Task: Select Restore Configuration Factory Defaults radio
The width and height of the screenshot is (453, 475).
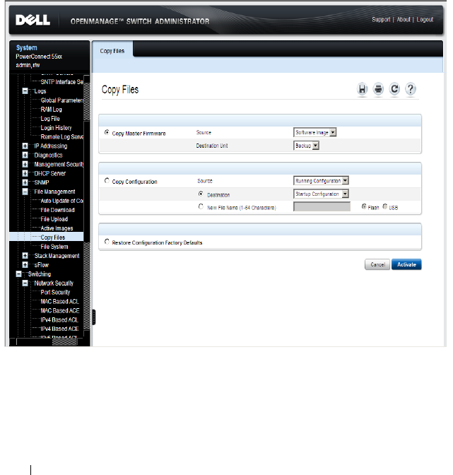Action: [x=107, y=242]
